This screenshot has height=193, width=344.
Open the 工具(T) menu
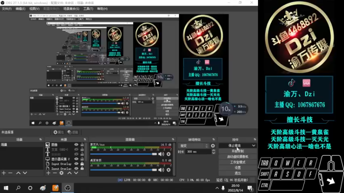88,9
